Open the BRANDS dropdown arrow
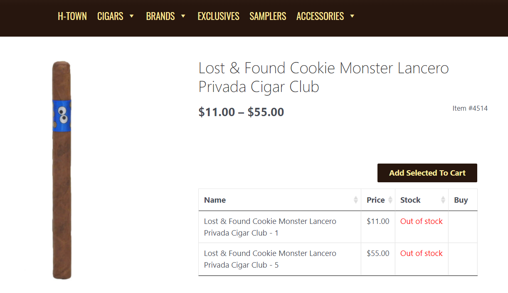 183,16
